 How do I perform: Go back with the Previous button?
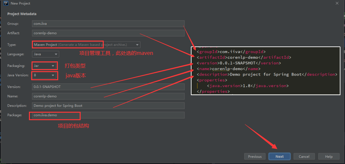point(255,157)
